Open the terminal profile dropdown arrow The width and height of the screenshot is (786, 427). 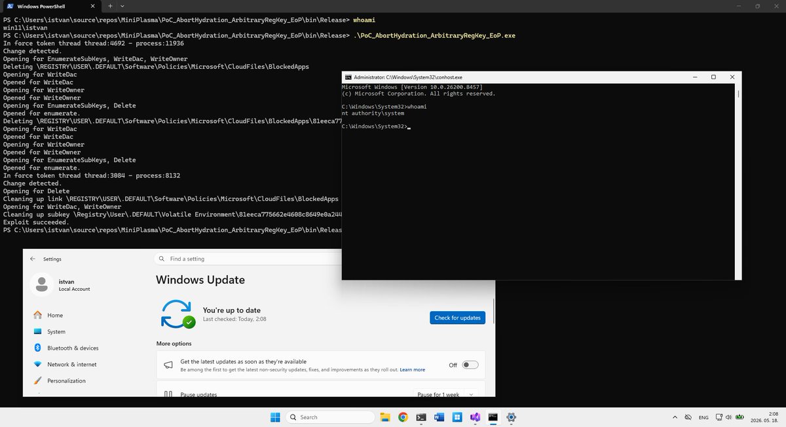pos(122,6)
